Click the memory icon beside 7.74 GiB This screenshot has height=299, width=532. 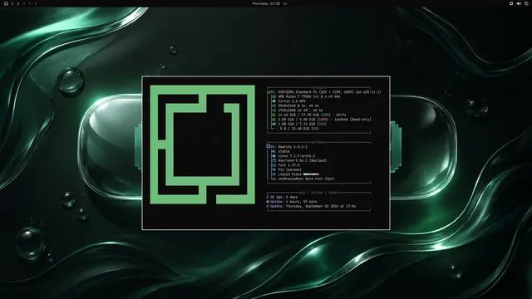[x=273, y=124]
